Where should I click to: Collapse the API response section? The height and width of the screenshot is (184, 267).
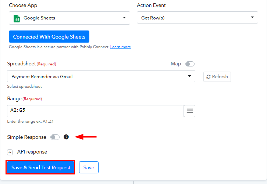tap(10, 152)
